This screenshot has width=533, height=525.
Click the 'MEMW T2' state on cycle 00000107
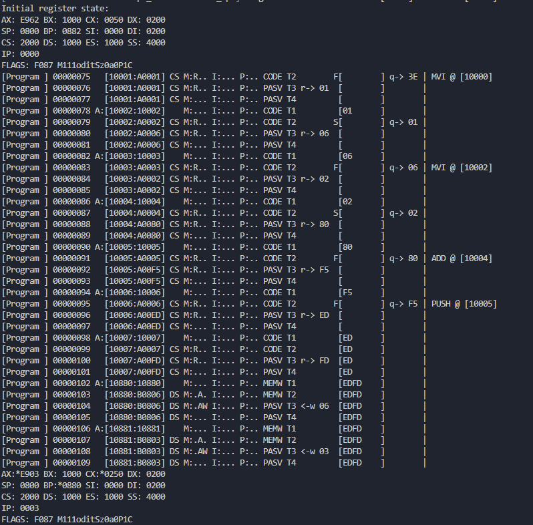(279, 440)
